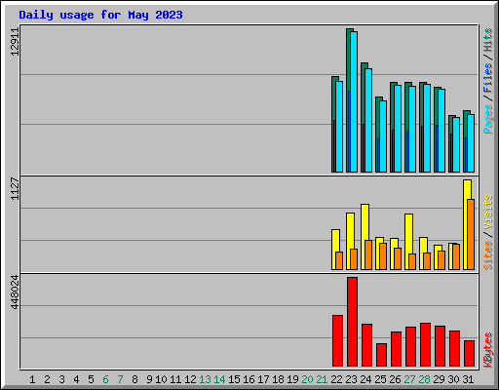The width and height of the screenshot is (499, 390).
Task: Click green weekend day 7 label
Action: (x=120, y=379)
